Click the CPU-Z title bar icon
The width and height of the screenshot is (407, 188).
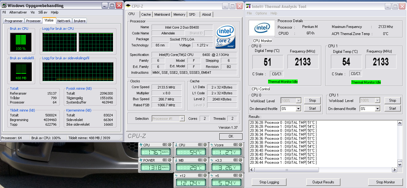129,6
